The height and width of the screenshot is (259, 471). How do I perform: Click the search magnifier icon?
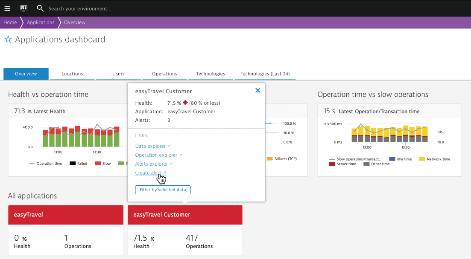(x=40, y=9)
